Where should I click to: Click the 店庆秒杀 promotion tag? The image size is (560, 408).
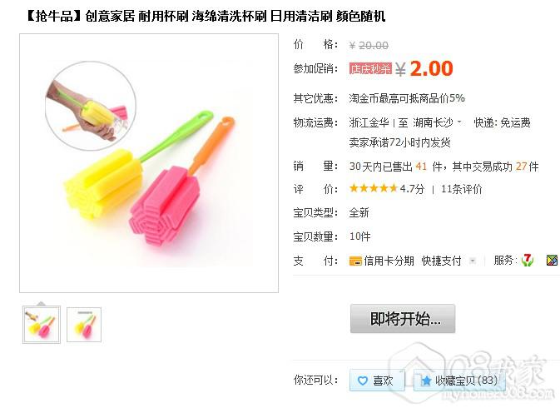(371, 68)
